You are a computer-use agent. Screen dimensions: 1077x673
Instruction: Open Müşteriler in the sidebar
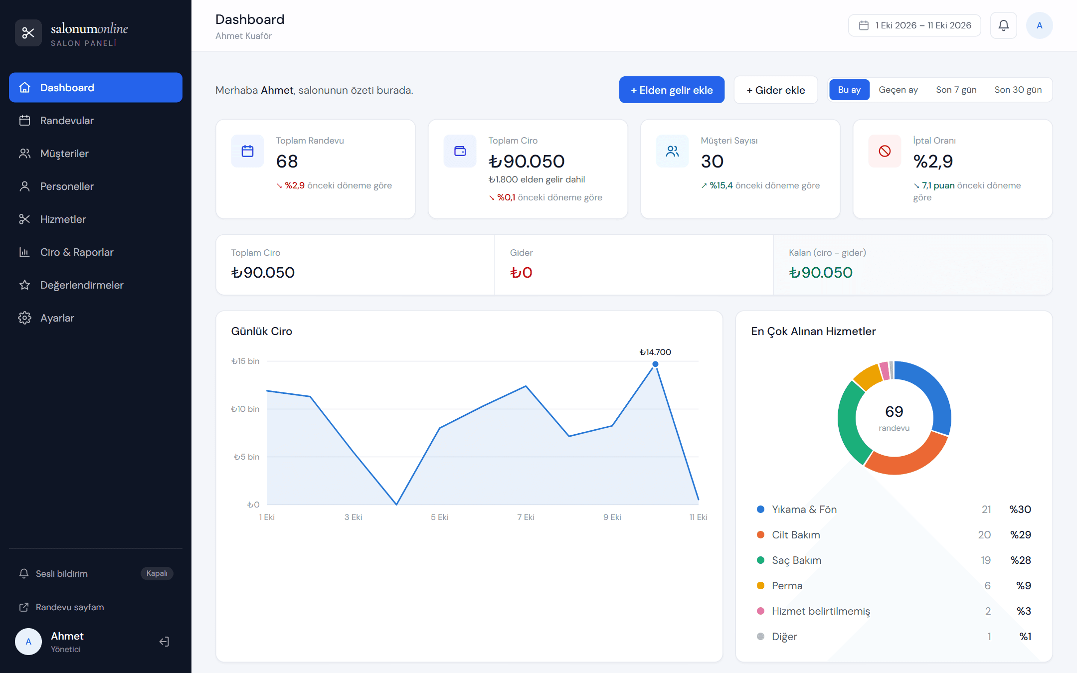click(96, 154)
